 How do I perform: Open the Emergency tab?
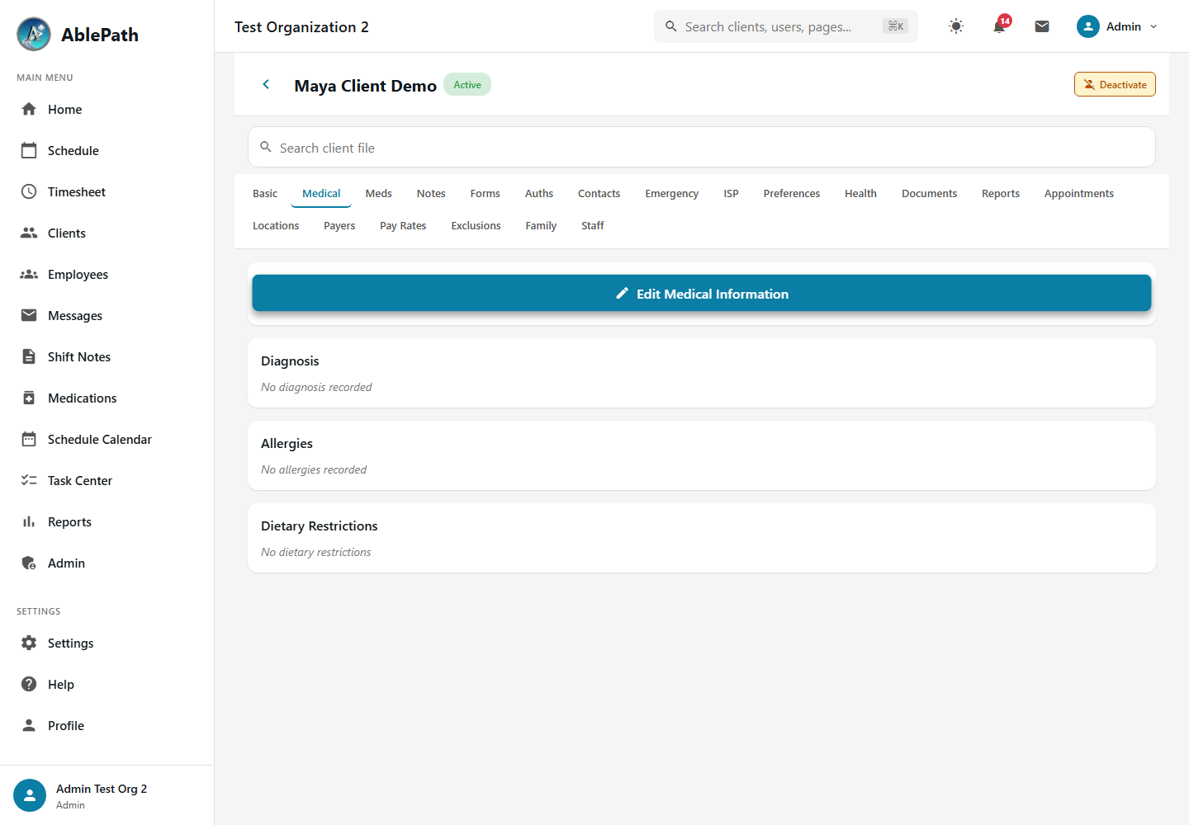[x=672, y=193]
